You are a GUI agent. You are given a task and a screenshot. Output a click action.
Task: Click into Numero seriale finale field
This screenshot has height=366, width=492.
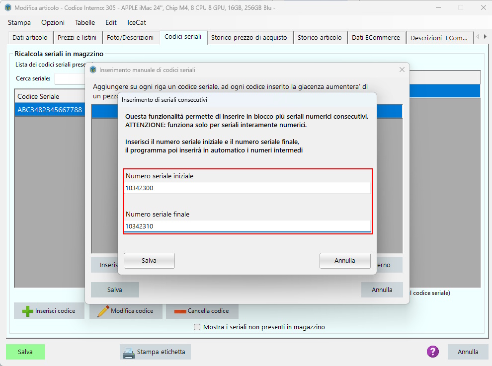(x=247, y=226)
